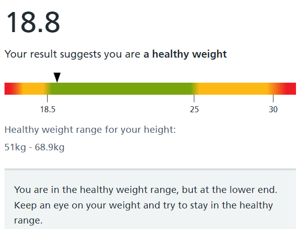Click the large 18.8 BMI result
The image size is (304, 229).
click(x=33, y=23)
